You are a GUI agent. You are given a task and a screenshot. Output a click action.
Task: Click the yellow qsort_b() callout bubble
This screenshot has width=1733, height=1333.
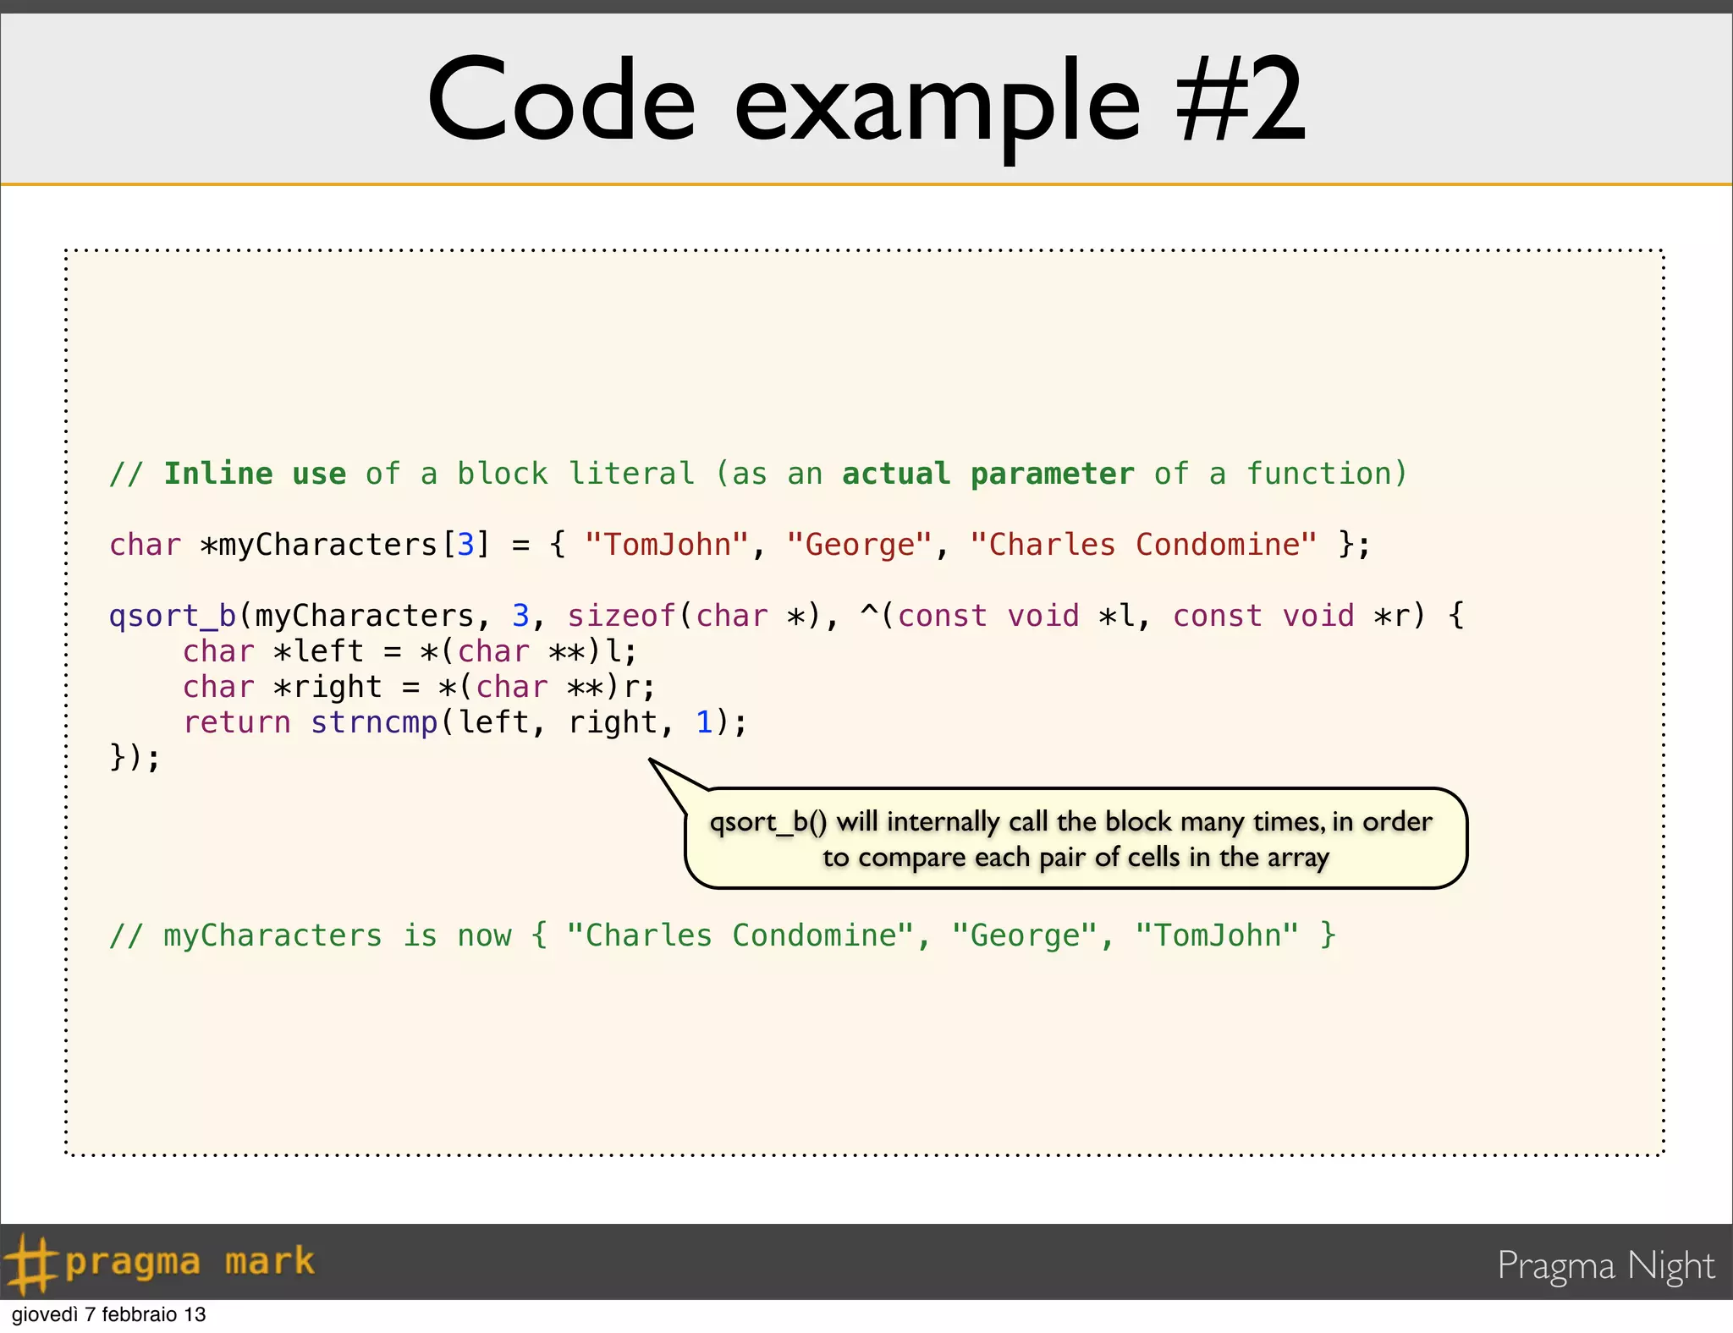1075,838
